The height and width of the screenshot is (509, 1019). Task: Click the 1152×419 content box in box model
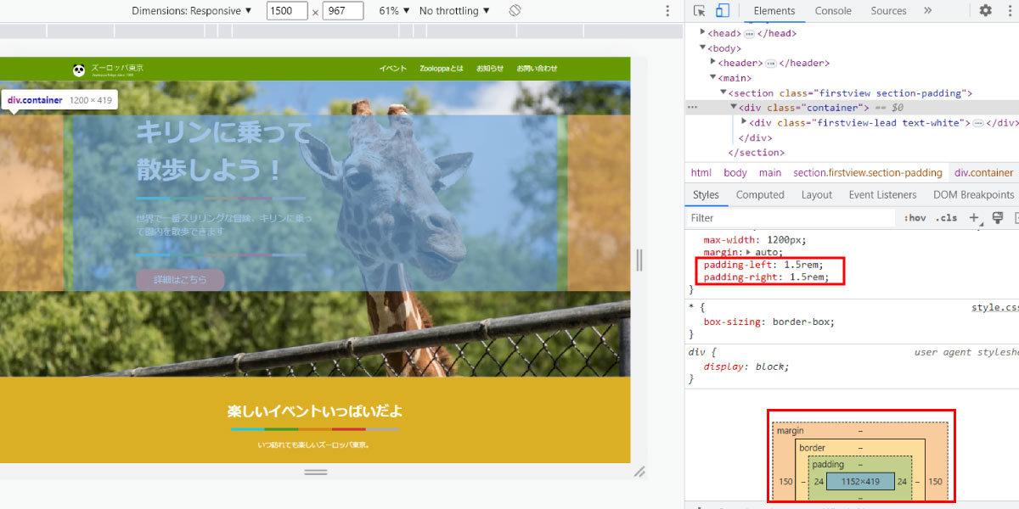862,481
